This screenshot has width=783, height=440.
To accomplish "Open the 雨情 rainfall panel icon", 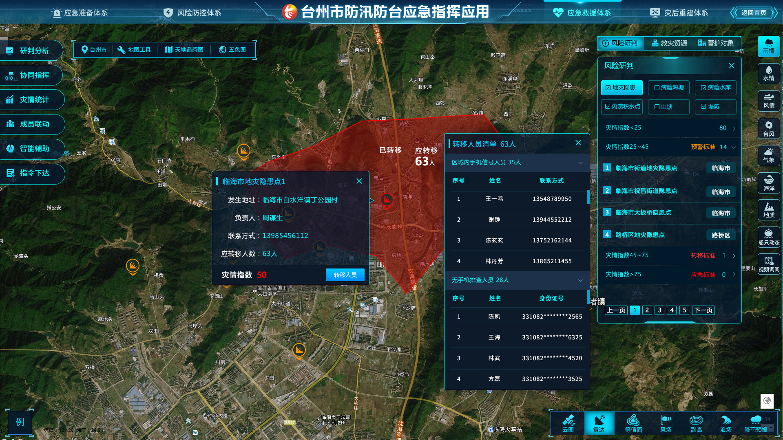I will click(x=768, y=46).
